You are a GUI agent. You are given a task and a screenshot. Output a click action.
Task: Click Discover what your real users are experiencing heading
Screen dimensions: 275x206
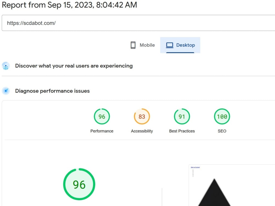(74, 66)
